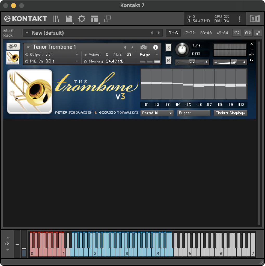The height and width of the screenshot is (266, 265).
Task: Open the Purge dropdown
Action: (x=149, y=55)
